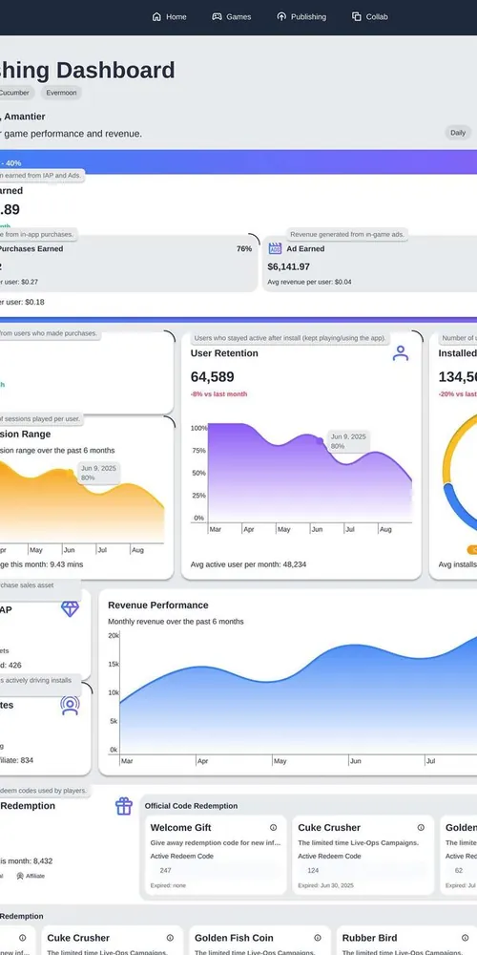
Task: Click the 20k label on revenue axis
Action: click(114, 635)
